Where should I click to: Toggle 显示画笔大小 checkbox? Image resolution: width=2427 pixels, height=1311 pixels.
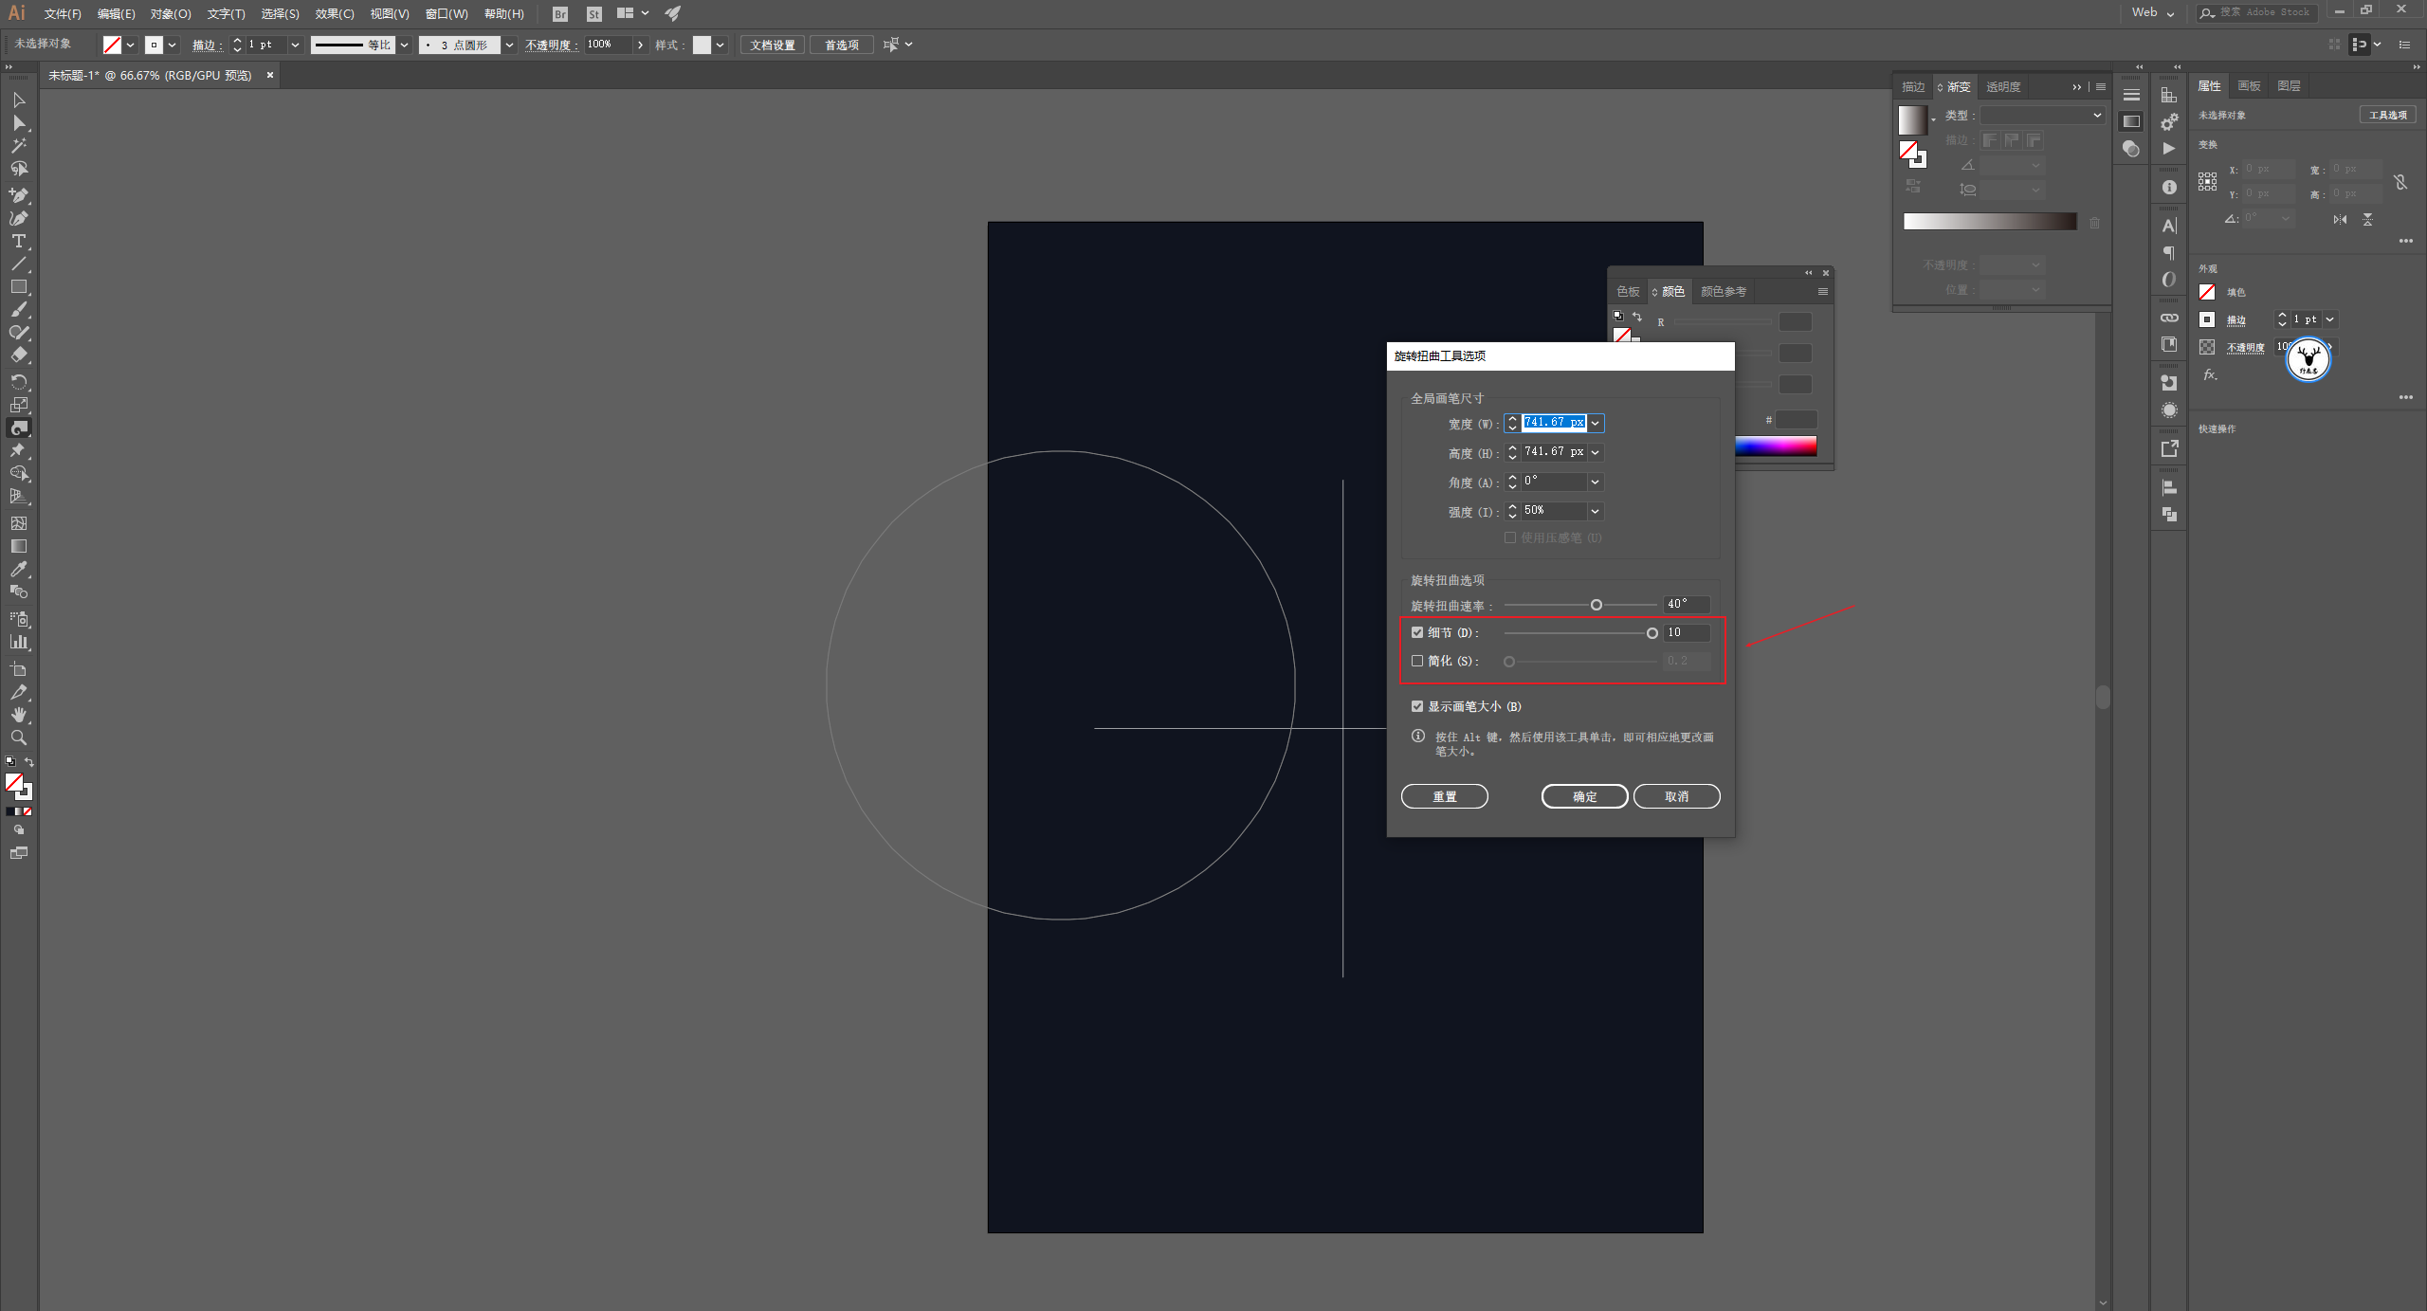1416,705
